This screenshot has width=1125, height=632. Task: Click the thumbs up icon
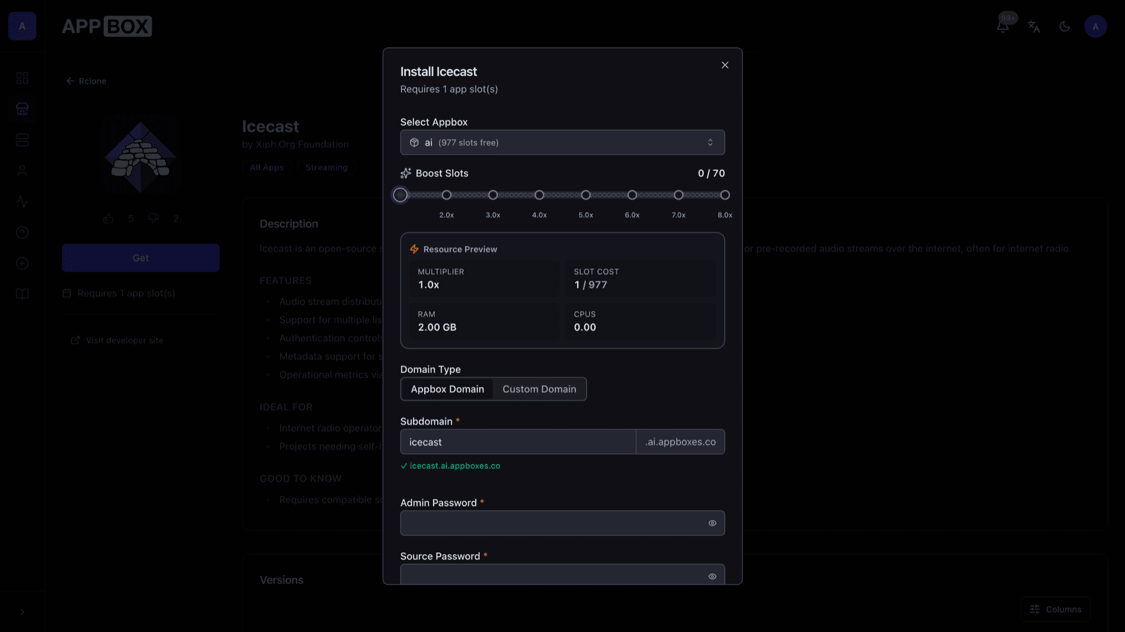pos(108,218)
